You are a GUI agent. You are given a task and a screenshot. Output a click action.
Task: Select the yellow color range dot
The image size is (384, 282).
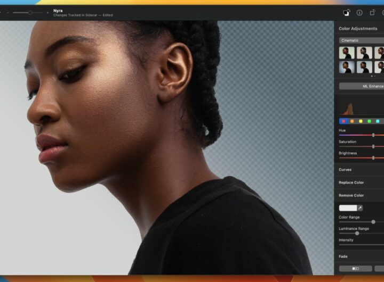pos(361,121)
